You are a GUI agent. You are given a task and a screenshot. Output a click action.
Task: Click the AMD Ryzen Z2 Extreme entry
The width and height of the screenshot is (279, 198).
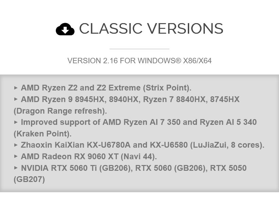[106, 88]
